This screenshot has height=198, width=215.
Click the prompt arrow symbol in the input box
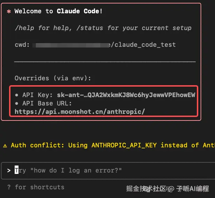9,170
